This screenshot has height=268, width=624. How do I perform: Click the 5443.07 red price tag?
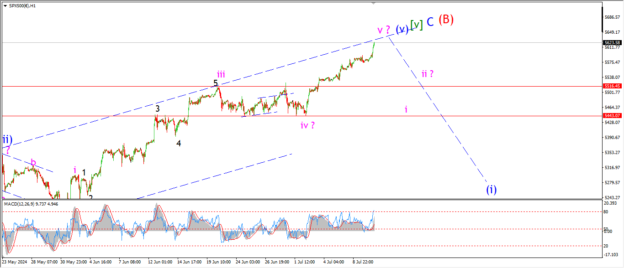tap(612, 116)
